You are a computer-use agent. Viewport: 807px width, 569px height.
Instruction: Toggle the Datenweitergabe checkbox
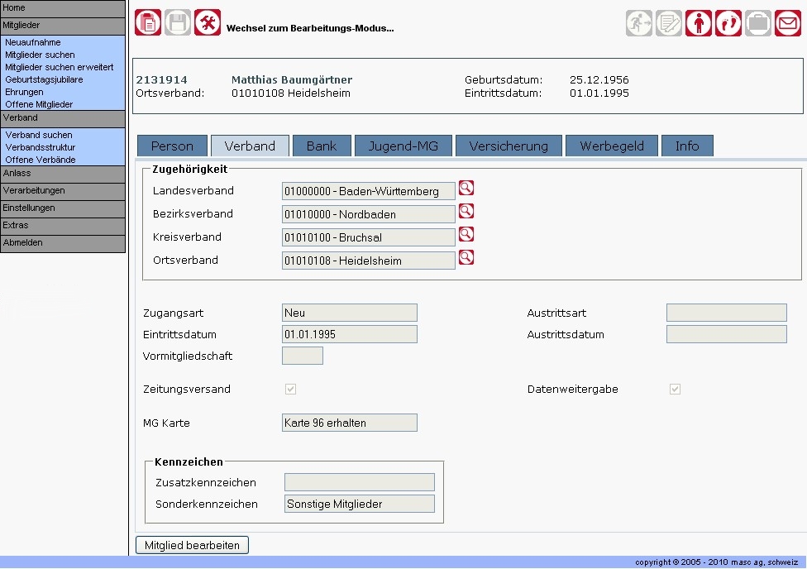[x=676, y=390]
